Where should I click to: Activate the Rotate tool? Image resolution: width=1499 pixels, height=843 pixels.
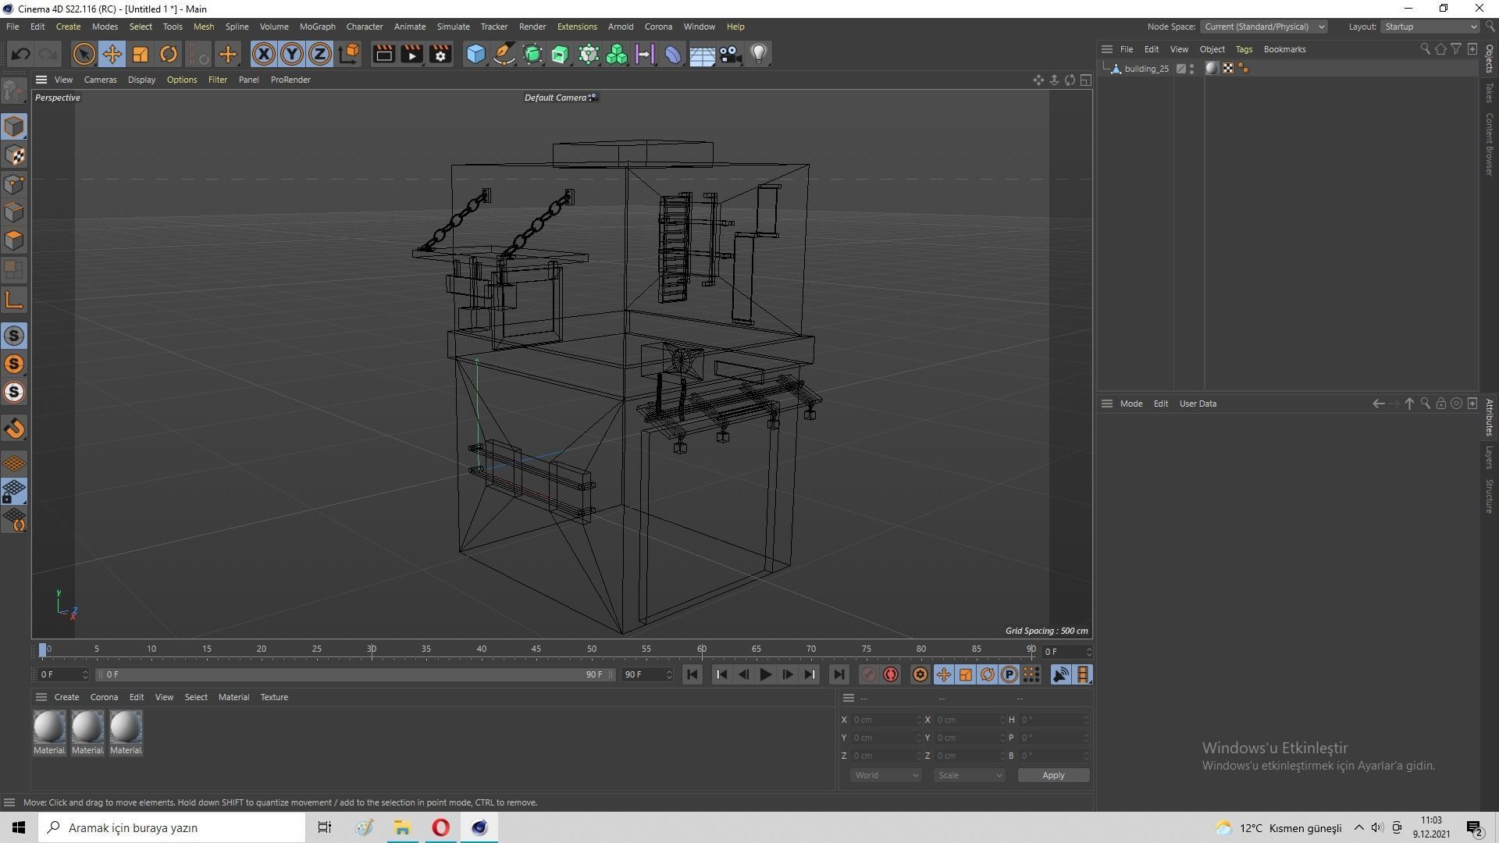coord(168,54)
